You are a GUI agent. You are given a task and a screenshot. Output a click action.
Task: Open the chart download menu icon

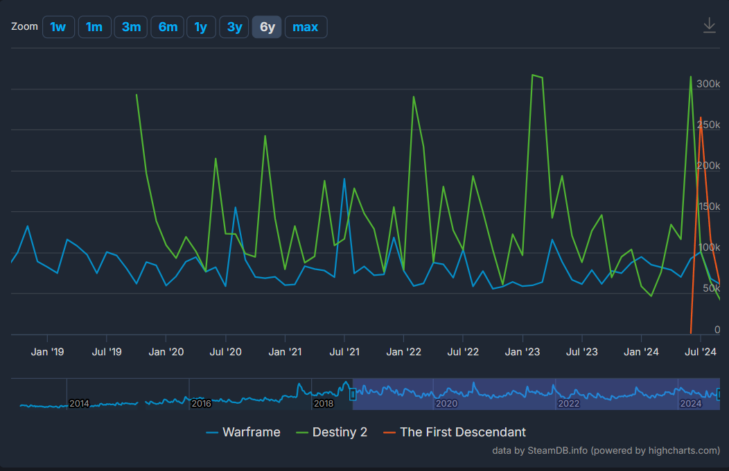pos(709,26)
